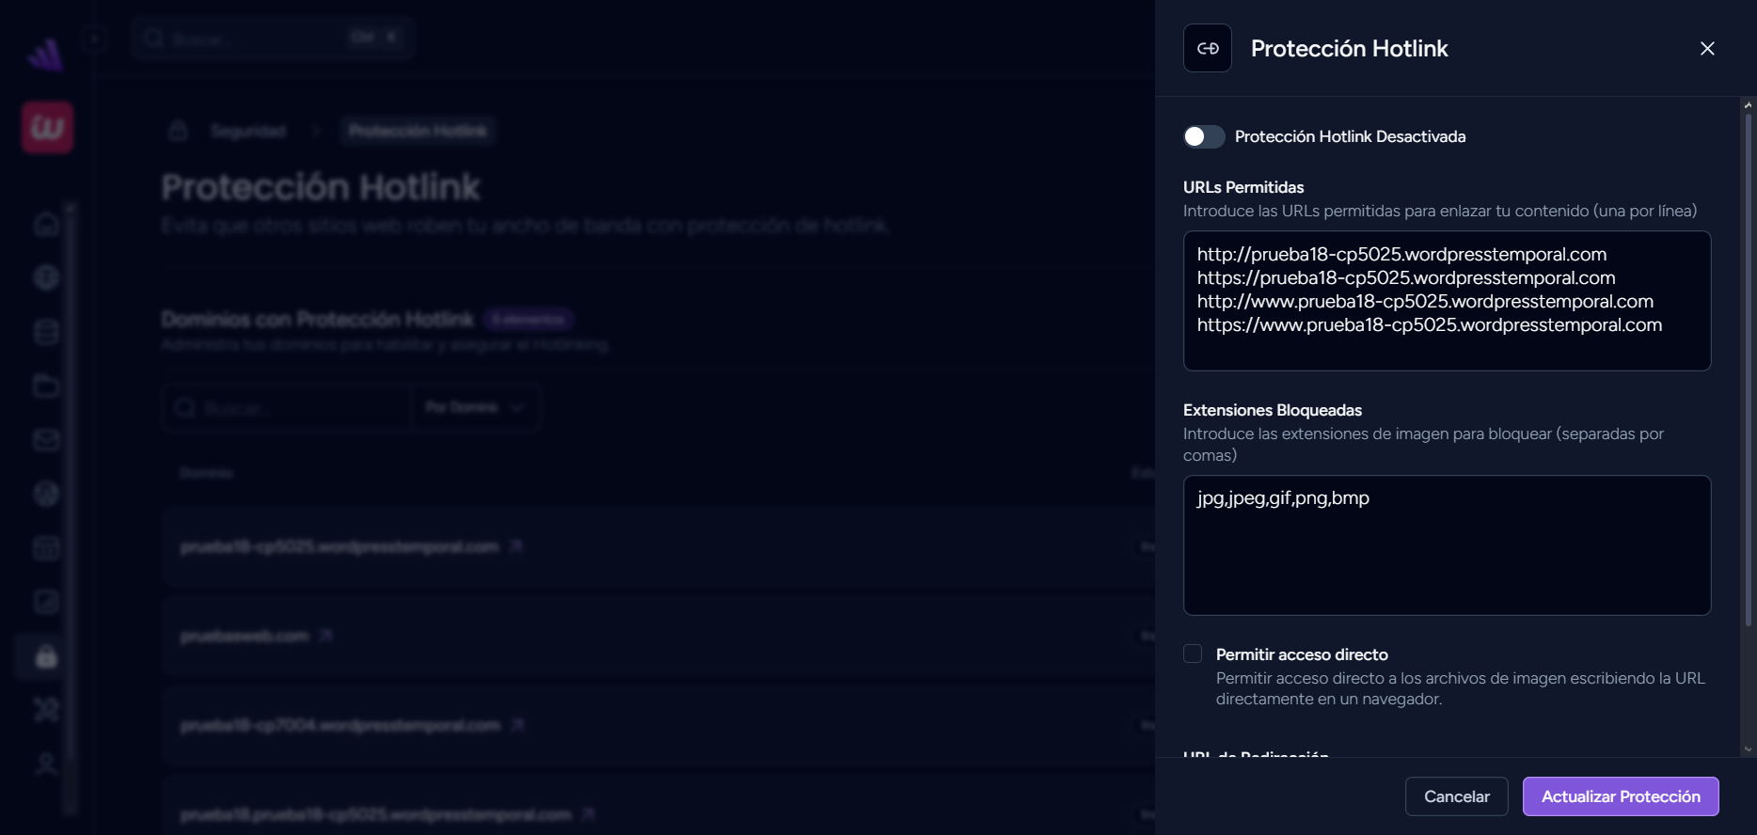The width and height of the screenshot is (1757, 835).
Task: Click inside the URLs Permitidas text area
Action: pos(1446,301)
